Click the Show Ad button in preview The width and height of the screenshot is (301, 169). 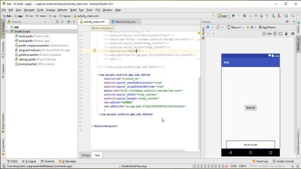point(251,108)
